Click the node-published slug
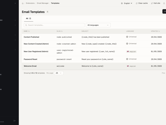 [64, 37]
